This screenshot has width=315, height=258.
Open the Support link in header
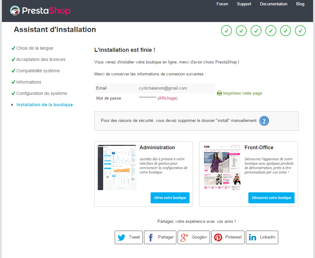(x=244, y=4)
